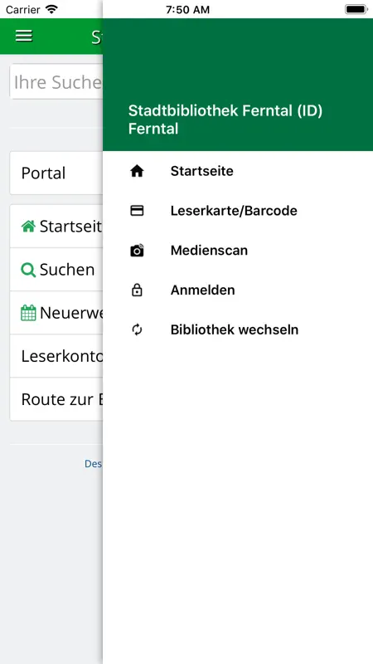Click the battery indicator in status bar

[356, 9]
